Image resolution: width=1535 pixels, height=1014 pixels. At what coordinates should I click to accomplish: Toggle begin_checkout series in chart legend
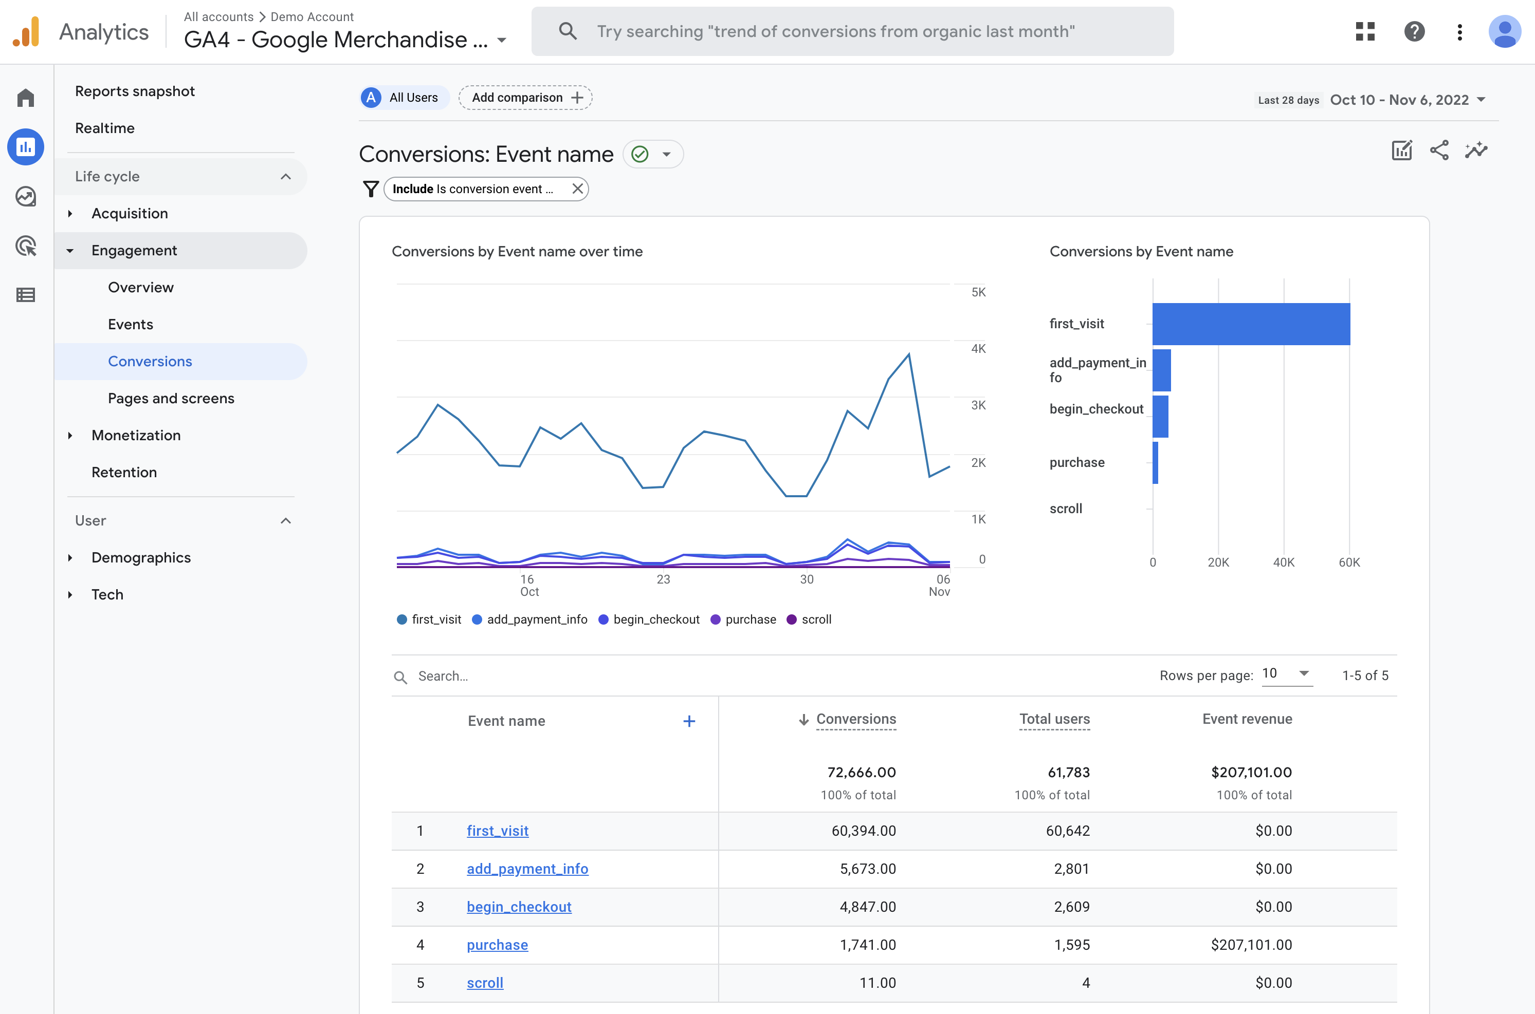(x=649, y=619)
